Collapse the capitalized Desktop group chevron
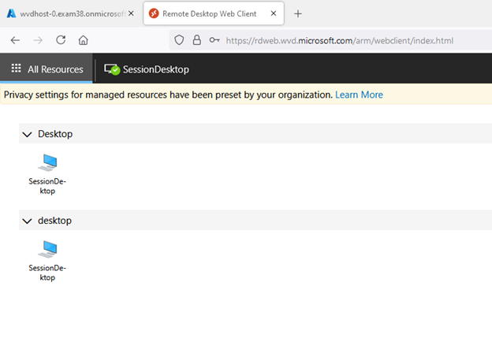This screenshot has height=342, width=492. [28, 135]
